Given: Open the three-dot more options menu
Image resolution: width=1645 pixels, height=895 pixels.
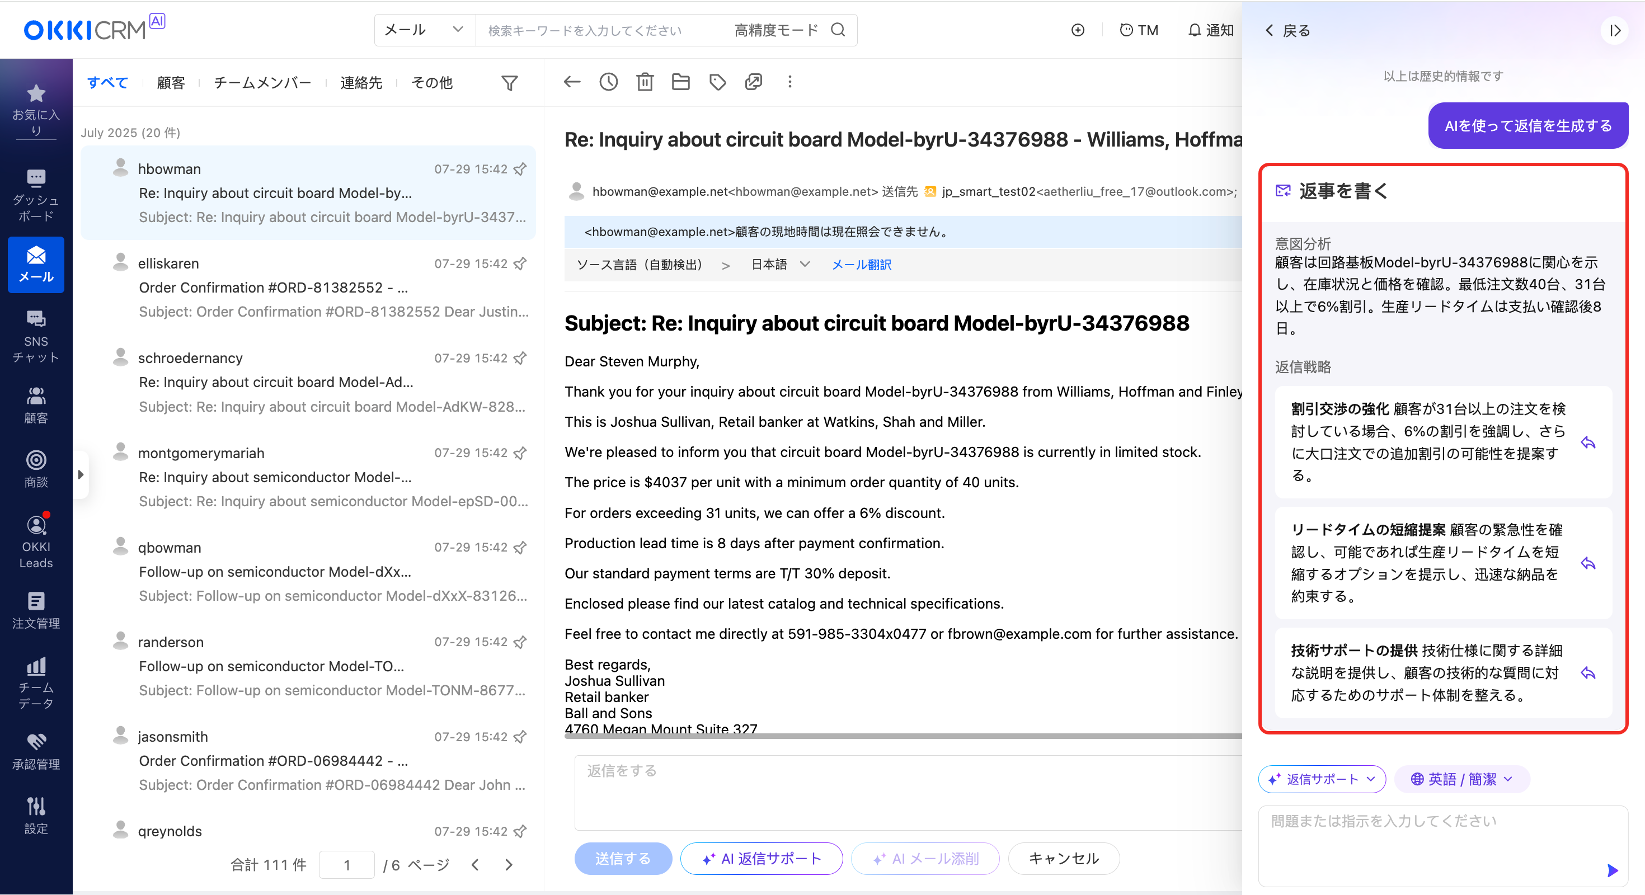Looking at the screenshot, I should pos(790,82).
